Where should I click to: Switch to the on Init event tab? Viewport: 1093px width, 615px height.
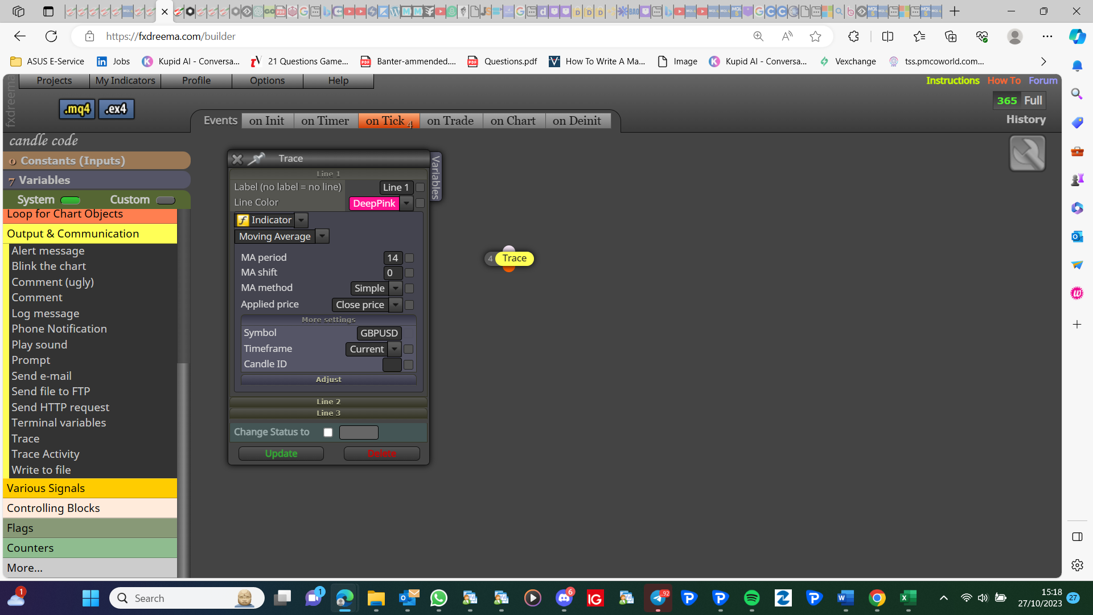[x=266, y=121]
